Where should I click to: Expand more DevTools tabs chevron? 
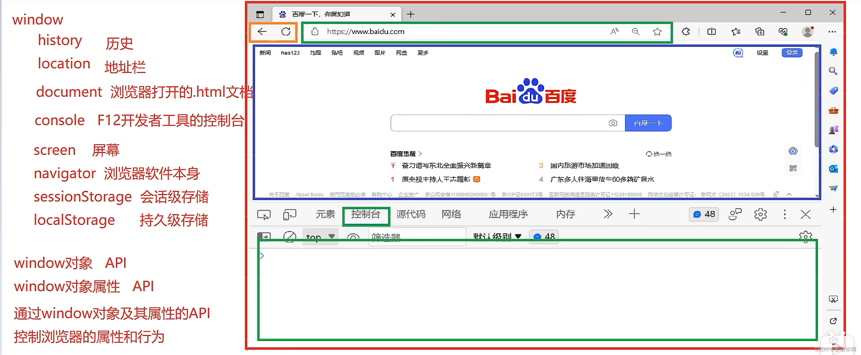coord(608,214)
